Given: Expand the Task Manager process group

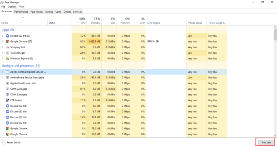Looking at the screenshot, I should [3, 53].
